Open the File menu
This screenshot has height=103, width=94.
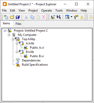pos(4,11)
